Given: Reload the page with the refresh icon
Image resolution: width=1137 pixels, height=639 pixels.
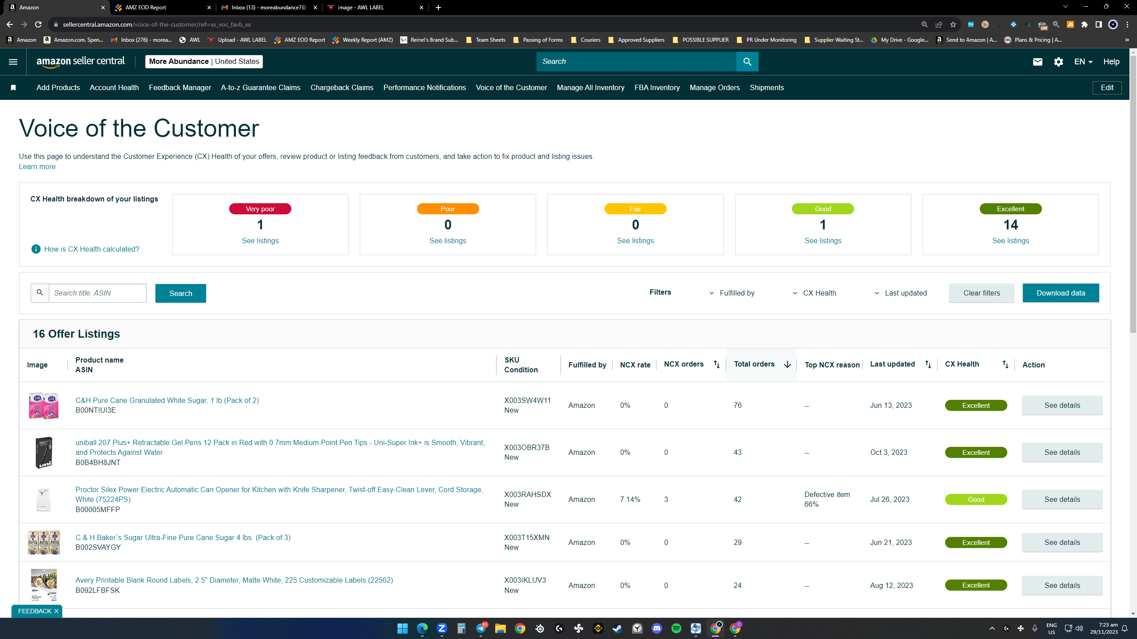Looking at the screenshot, I should pos(38,24).
